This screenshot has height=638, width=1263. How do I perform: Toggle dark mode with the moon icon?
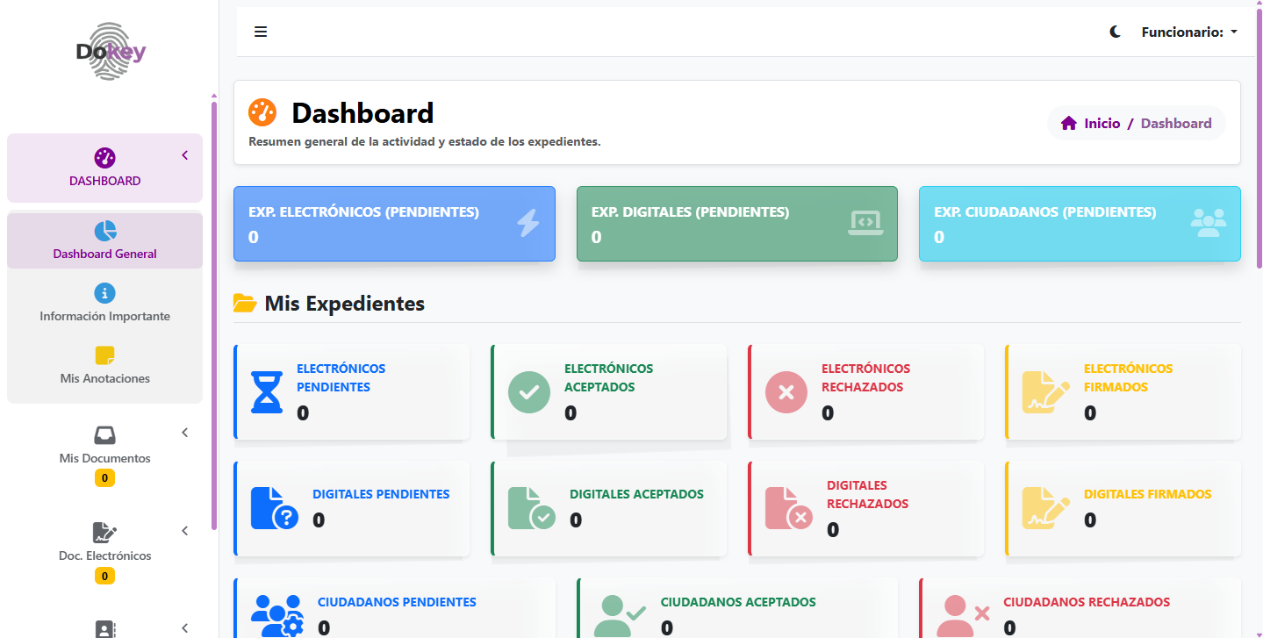coord(1115,31)
